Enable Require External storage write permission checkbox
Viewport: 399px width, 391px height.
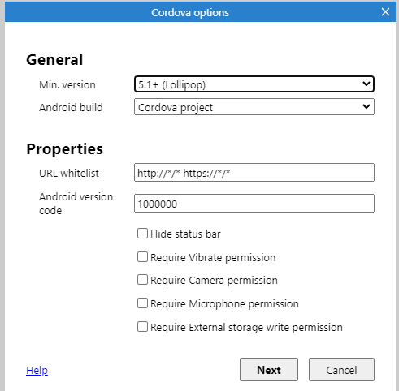pyautogui.click(x=142, y=327)
